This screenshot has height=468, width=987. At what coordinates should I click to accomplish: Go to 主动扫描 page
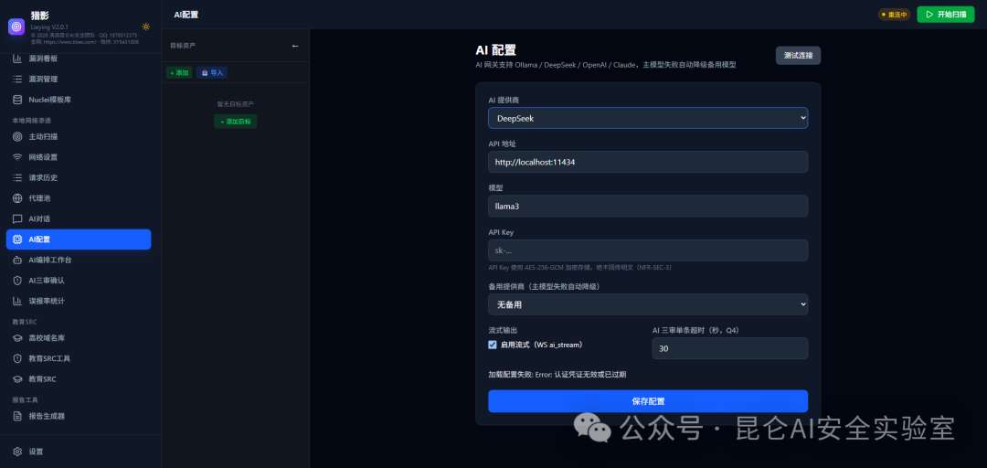tap(79, 137)
